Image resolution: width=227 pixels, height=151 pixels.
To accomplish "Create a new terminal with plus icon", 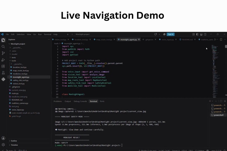I will tap(210, 101).
